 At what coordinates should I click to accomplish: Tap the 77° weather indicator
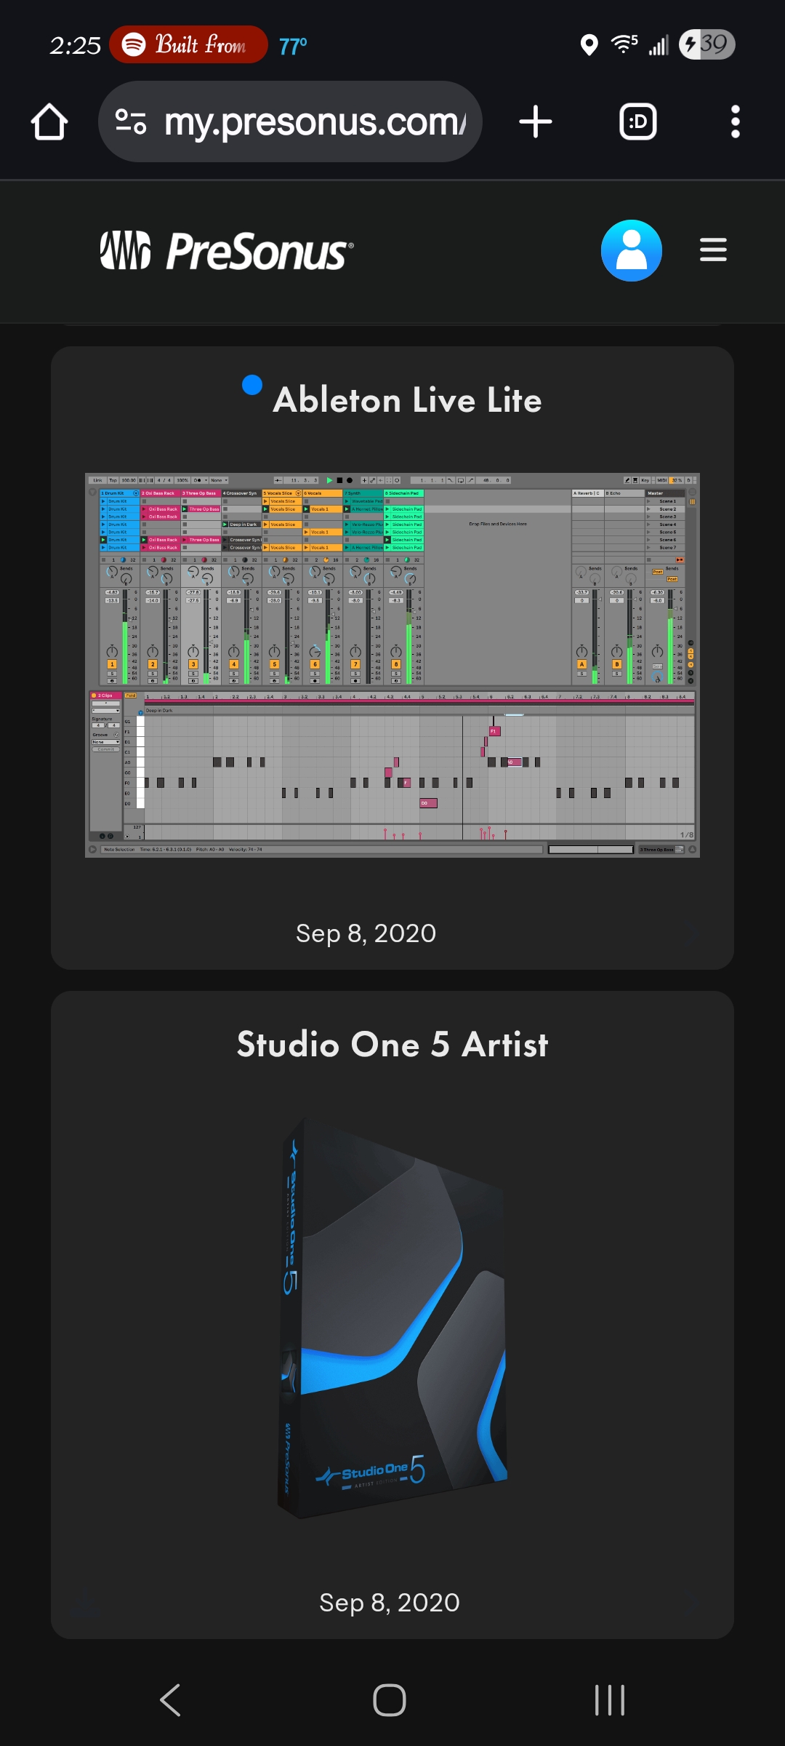pyautogui.click(x=293, y=46)
